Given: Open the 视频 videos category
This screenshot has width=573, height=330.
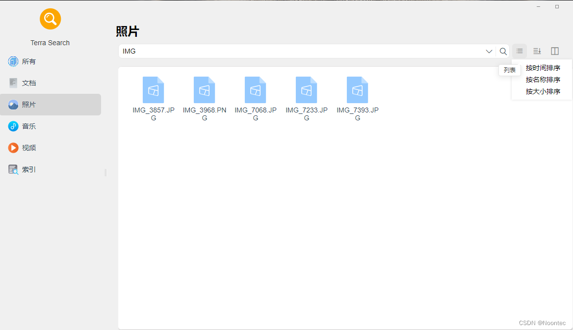Looking at the screenshot, I should (51, 148).
